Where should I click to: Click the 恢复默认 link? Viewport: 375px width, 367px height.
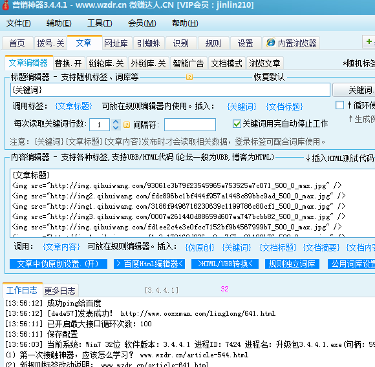click(270, 77)
